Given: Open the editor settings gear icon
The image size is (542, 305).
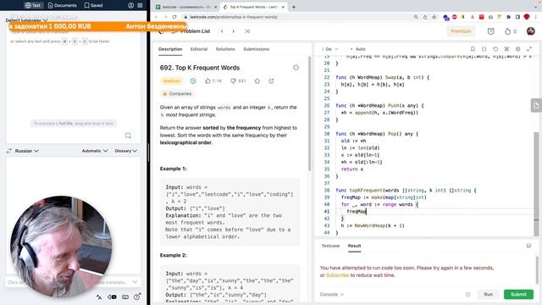Looking at the screenshot, I should (x=517, y=49).
